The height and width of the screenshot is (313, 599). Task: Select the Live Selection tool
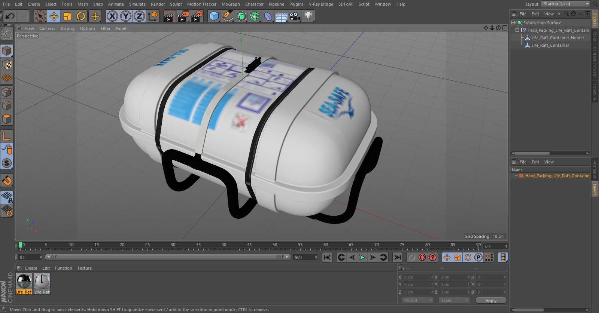[x=40, y=16]
